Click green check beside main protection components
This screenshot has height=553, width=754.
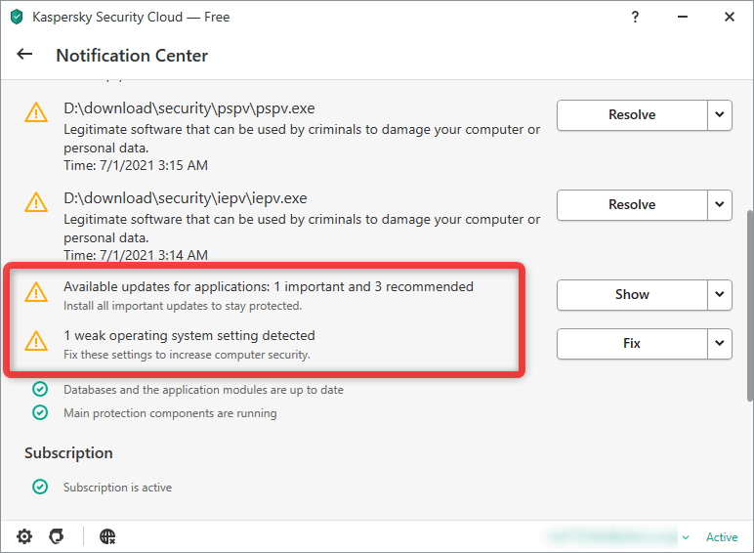tap(40, 412)
